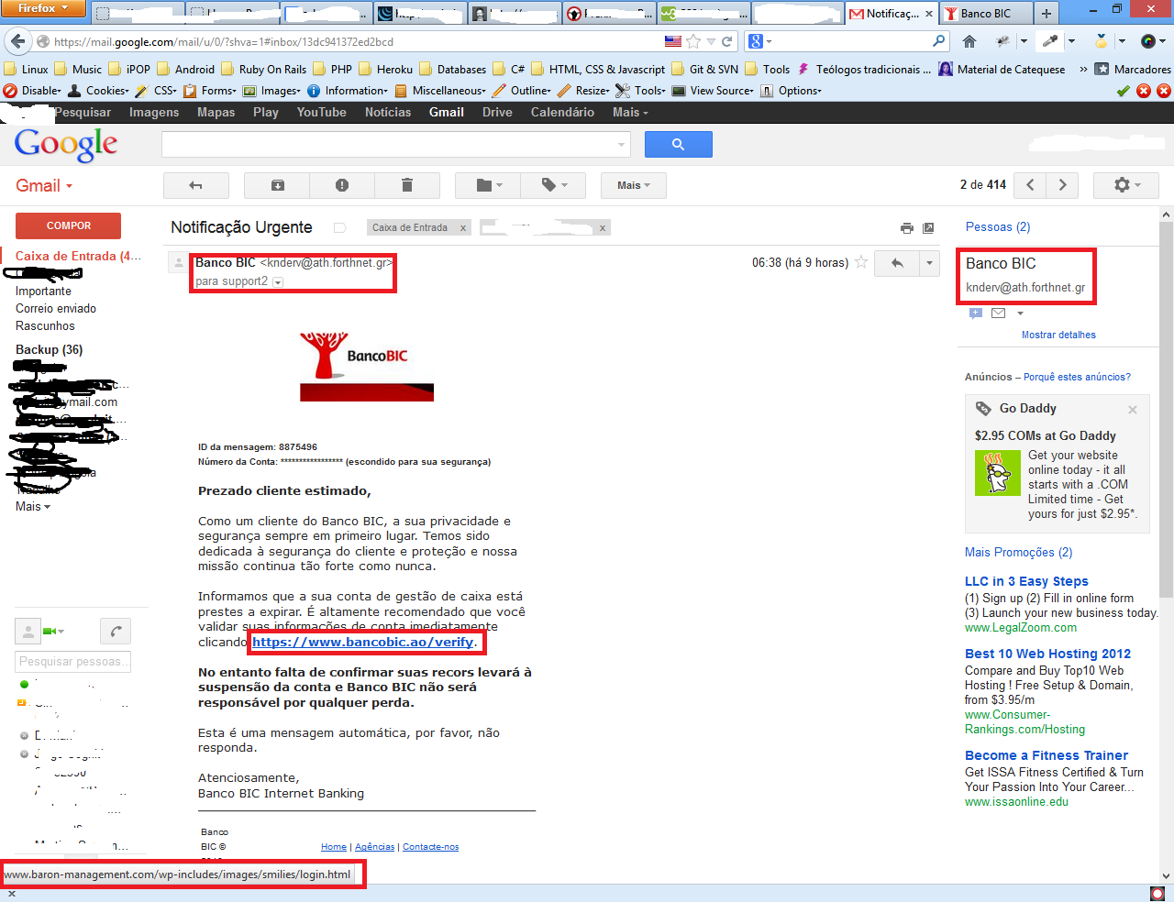Star the Banco BIC message
Viewport: 1174px width, 902px height.
(x=861, y=262)
